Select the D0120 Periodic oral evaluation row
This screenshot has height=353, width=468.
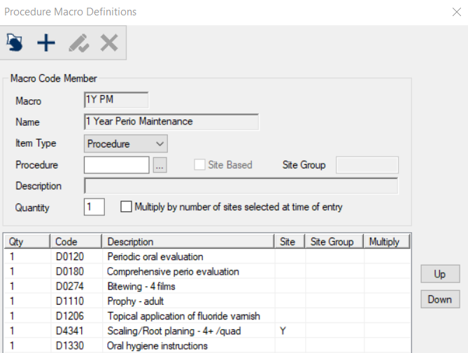208,257
